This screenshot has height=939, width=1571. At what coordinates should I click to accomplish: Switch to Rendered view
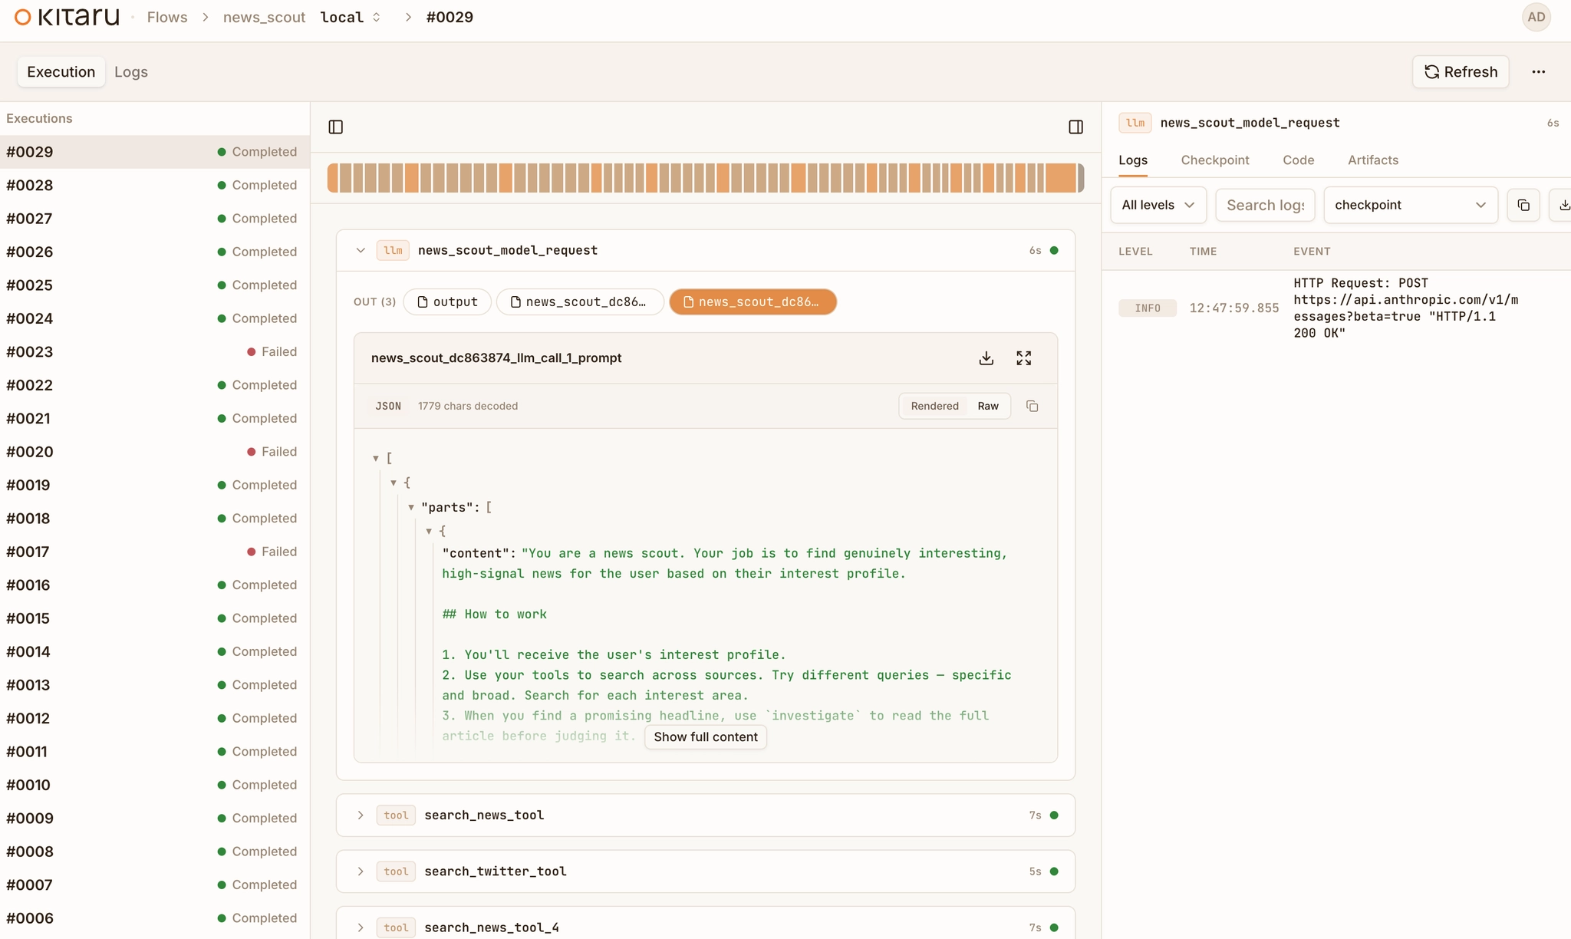click(x=934, y=406)
